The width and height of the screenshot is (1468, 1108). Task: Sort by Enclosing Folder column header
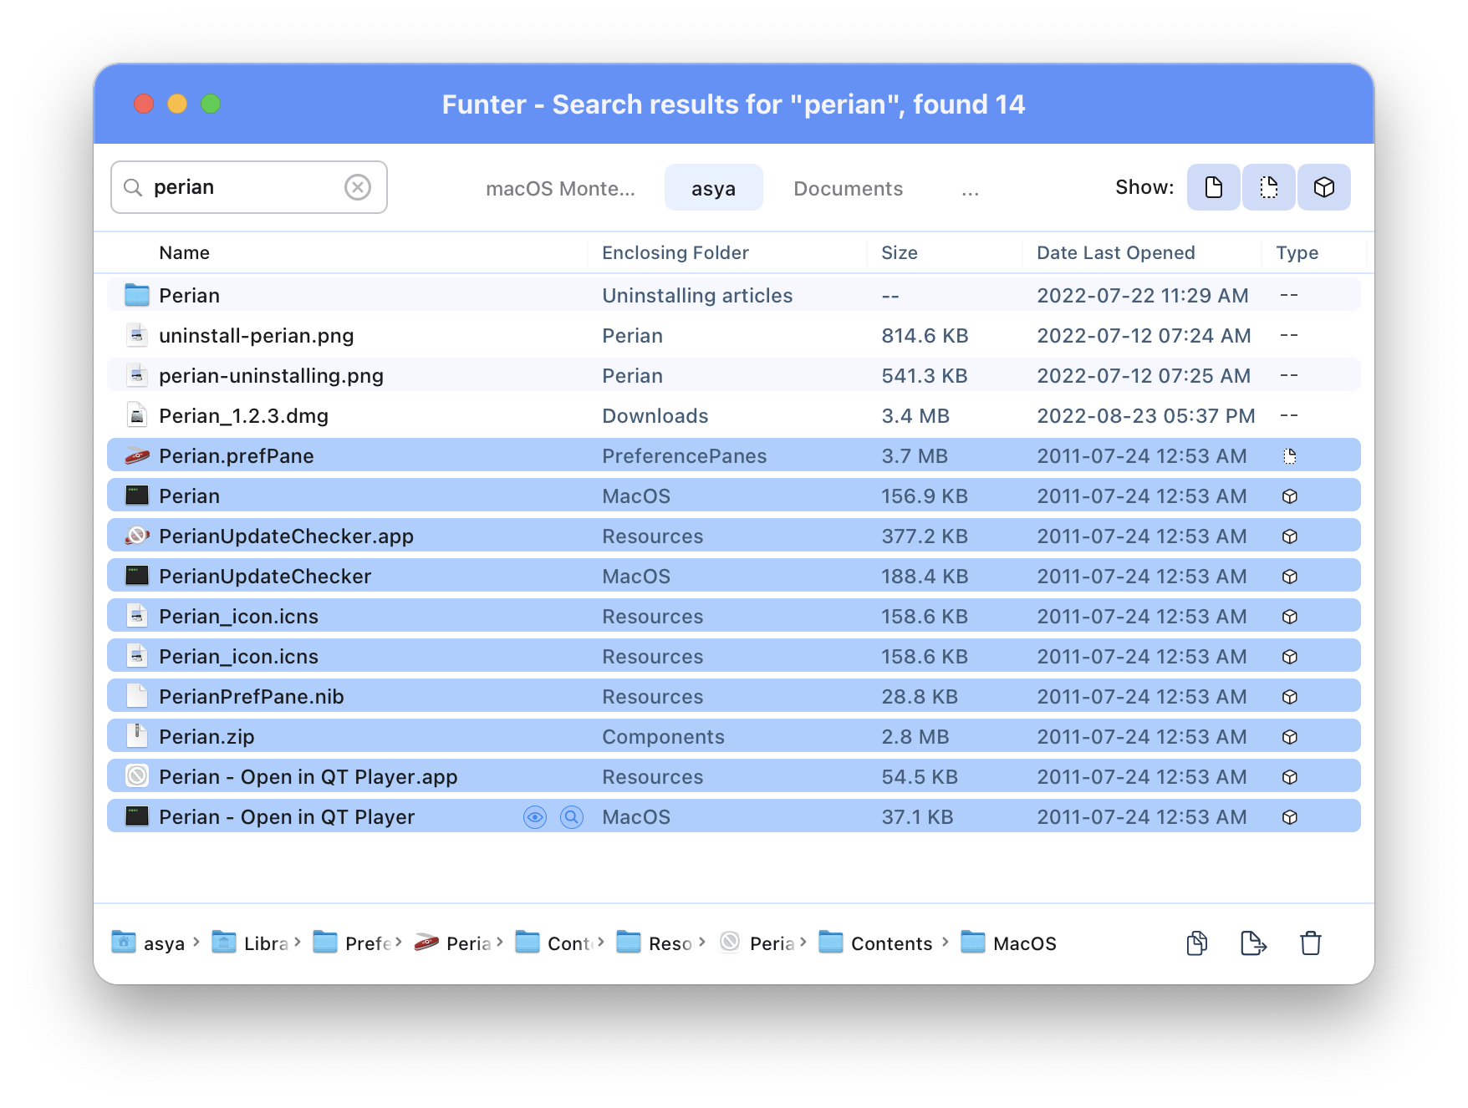pos(675,252)
